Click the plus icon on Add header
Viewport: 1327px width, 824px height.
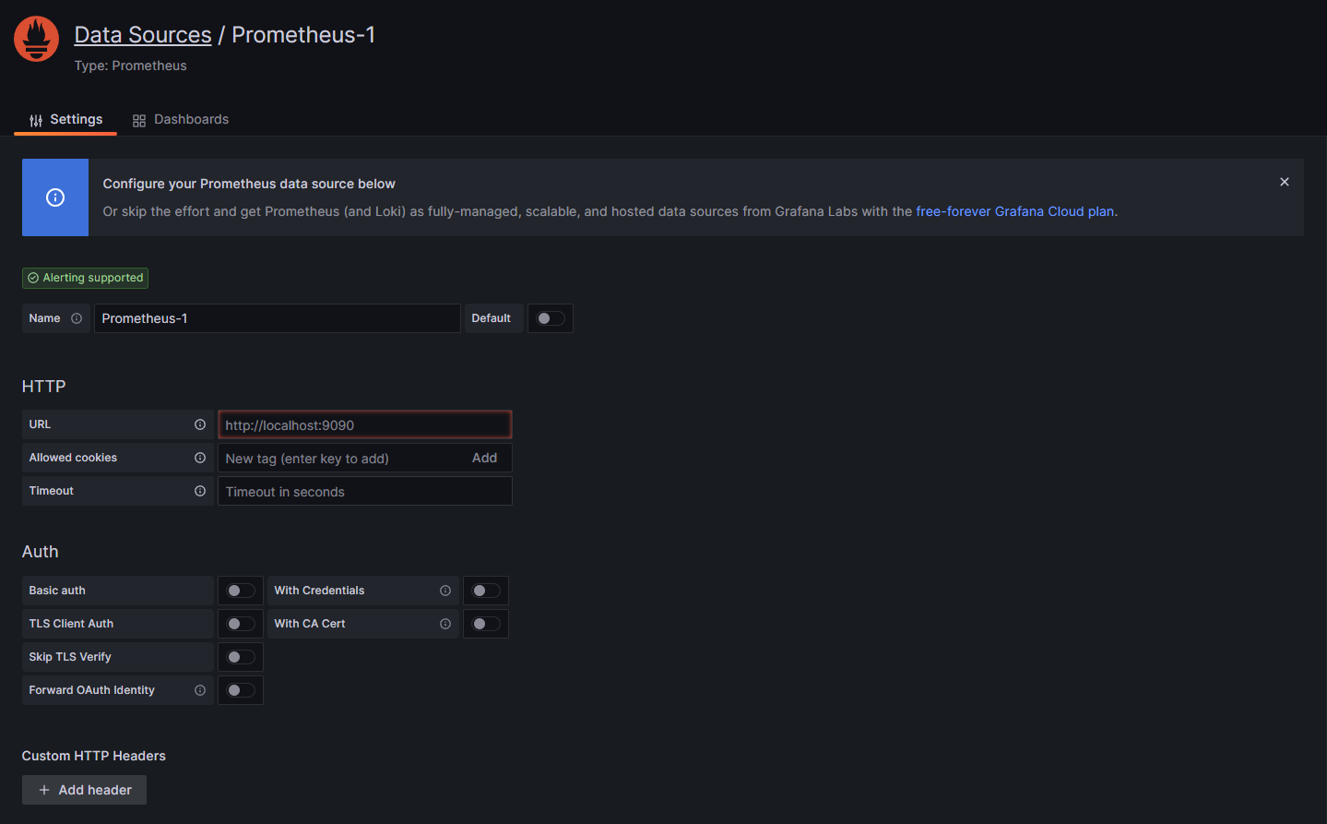coord(44,790)
